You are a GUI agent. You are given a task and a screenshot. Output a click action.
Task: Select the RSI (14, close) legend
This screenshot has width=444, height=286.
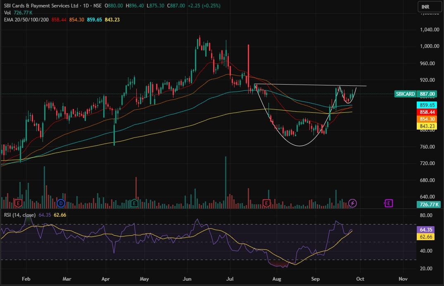(19, 215)
